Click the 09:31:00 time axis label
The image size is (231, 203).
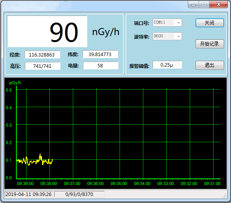pyautogui.click(x=212, y=184)
